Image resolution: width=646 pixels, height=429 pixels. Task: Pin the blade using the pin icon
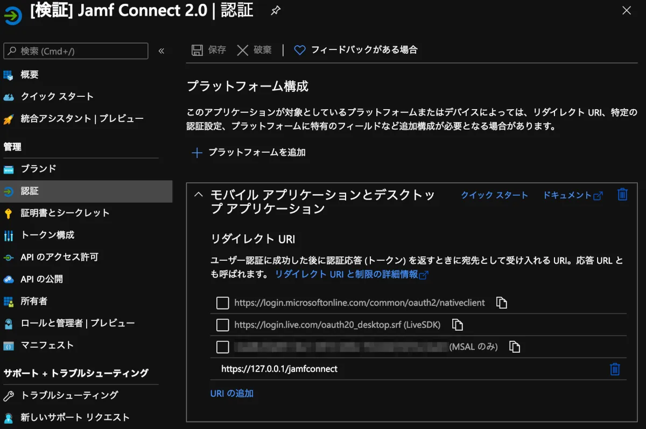(275, 11)
